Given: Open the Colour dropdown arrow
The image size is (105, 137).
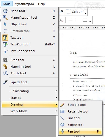Looking at the screenshot, I should click(x=85, y=13).
